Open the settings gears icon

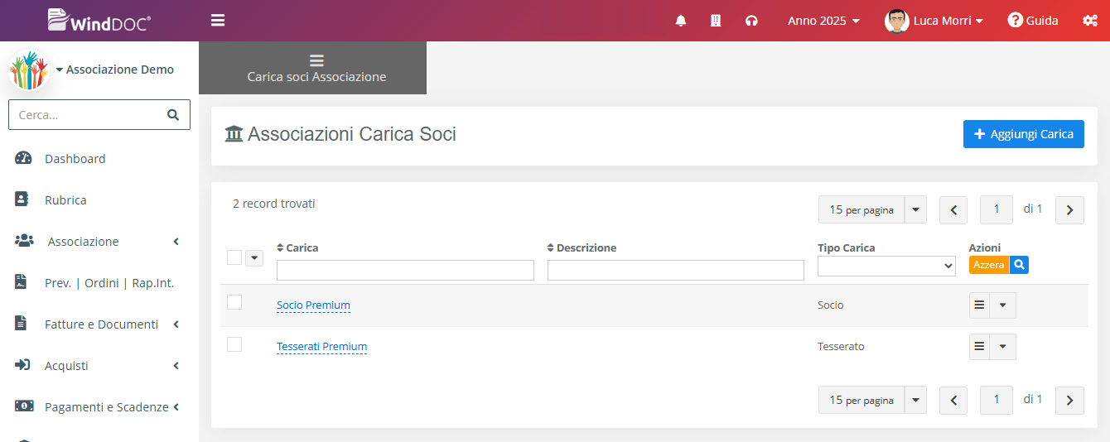[1090, 21]
